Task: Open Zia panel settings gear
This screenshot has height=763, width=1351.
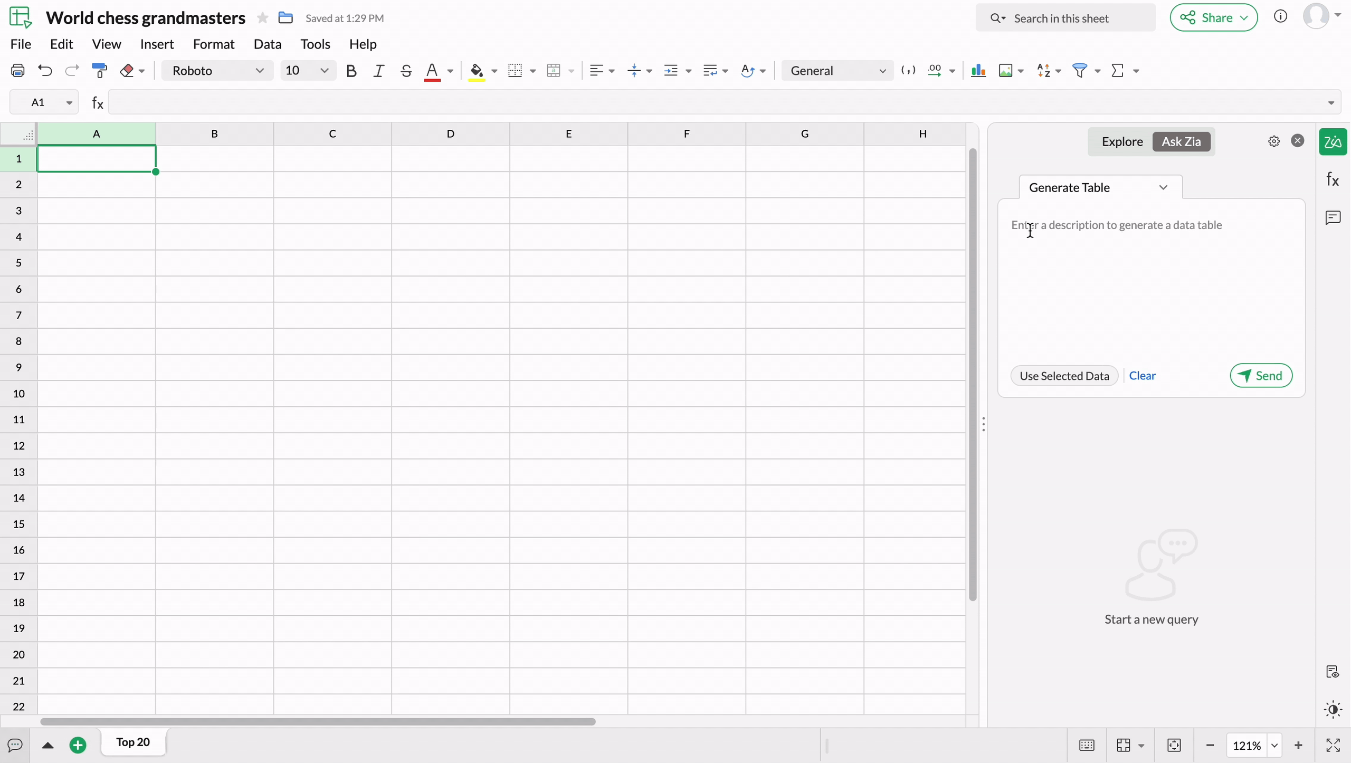Action: (x=1274, y=141)
